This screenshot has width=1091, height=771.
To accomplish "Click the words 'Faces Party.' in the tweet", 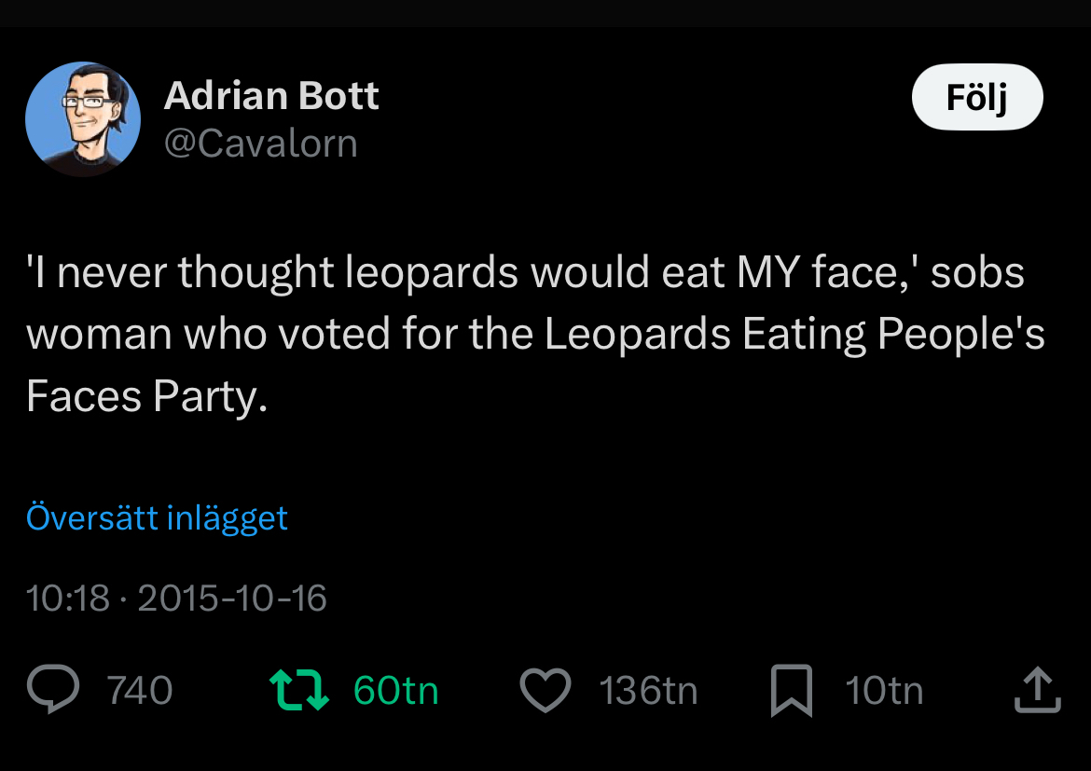I will pos(146,397).
